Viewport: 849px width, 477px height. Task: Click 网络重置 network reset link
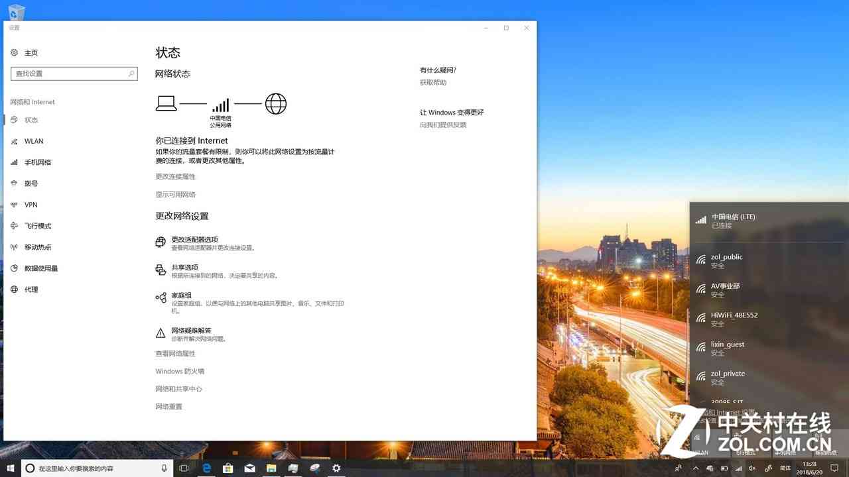click(x=168, y=407)
